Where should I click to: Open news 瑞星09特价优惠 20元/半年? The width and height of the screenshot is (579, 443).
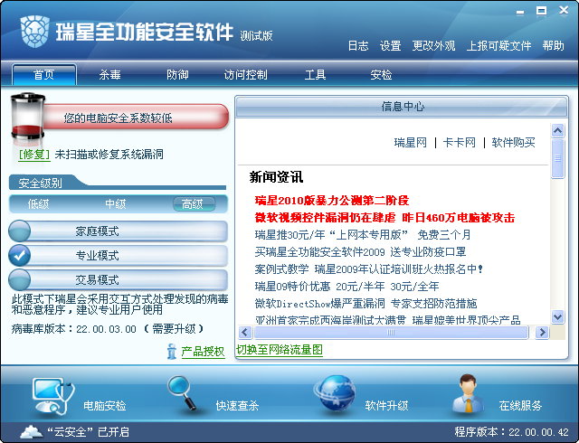[346, 286]
